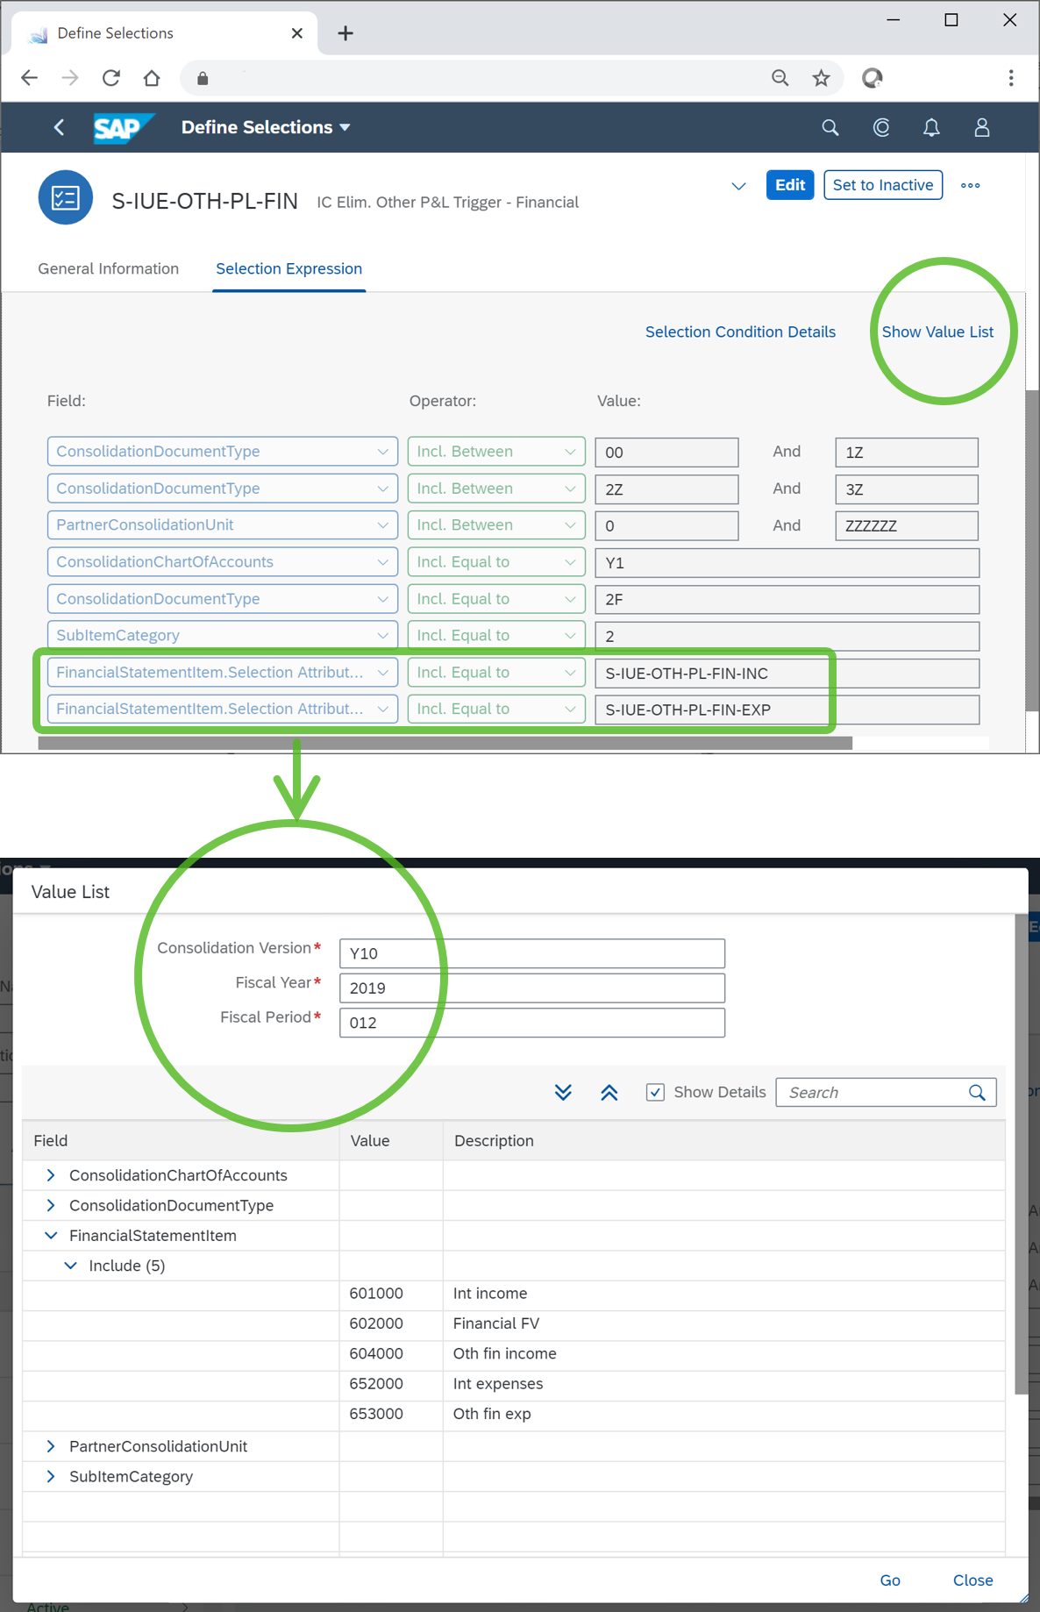Switch to the General Information tab
Viewport: 1040px width, 1612px height.
[108, 268]
